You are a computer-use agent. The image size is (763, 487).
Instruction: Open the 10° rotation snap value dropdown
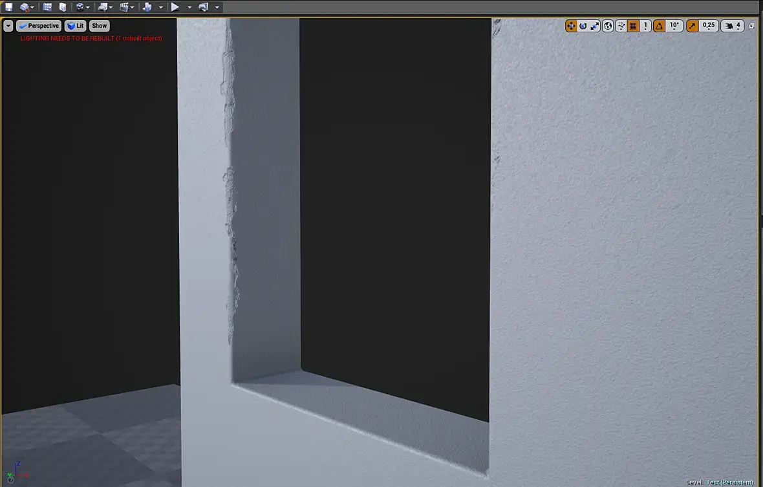pos(674,26)
